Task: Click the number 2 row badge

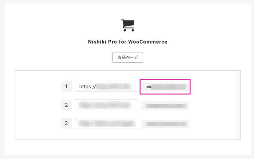Action: (x=66, y=105)
